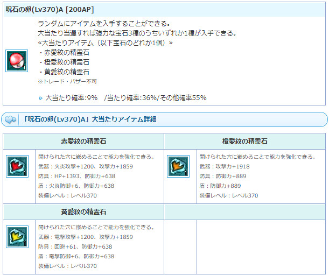Select the orange 橙愛紋の精霊石 gem icon
Screen dimensions: 329x275
tap(175, 166)
